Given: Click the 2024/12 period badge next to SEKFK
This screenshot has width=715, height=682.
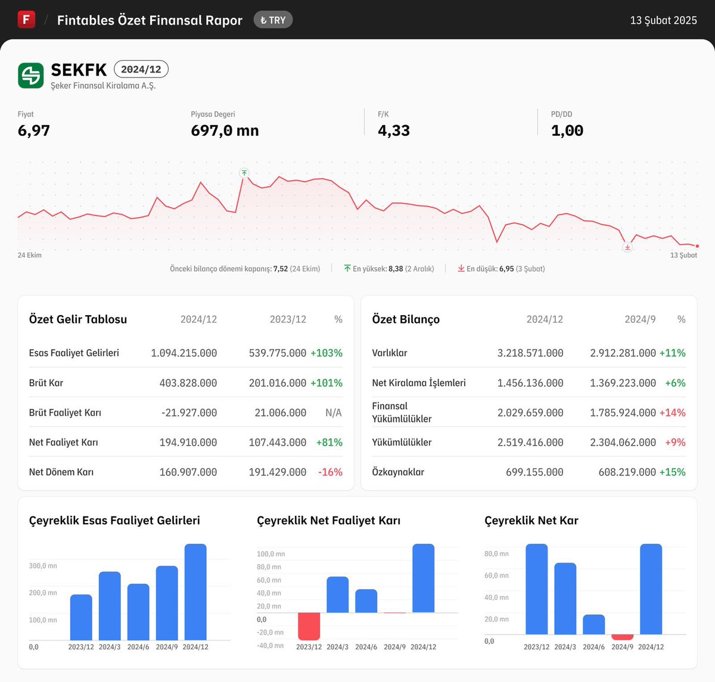Looking at the screenshot, I should click(x=141, y=69).
